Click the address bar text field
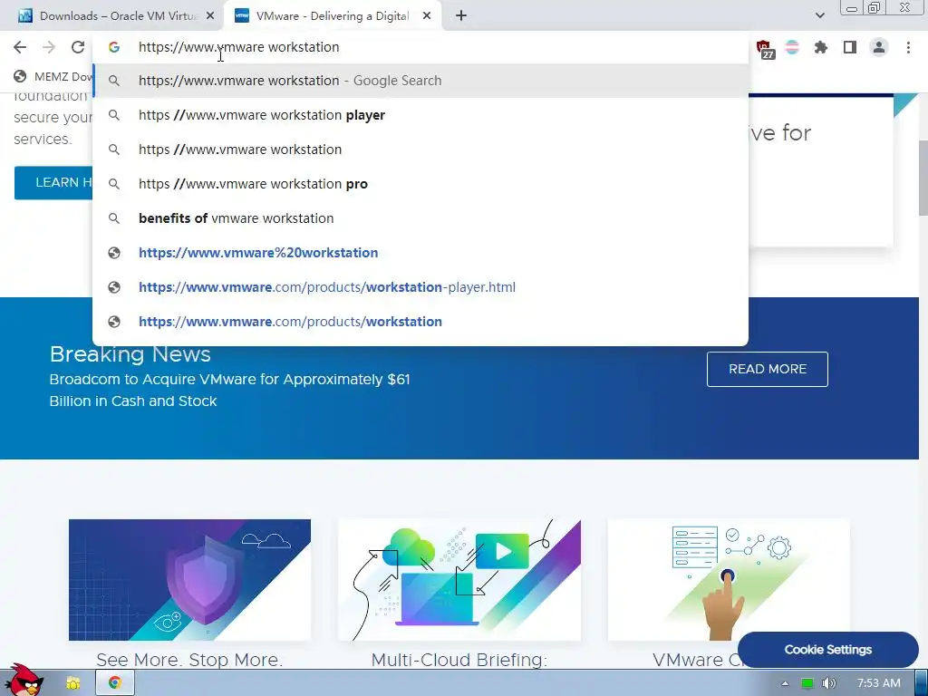Image resolution: width=928 pixels, height=696 pixels. (x=420, y=47)
